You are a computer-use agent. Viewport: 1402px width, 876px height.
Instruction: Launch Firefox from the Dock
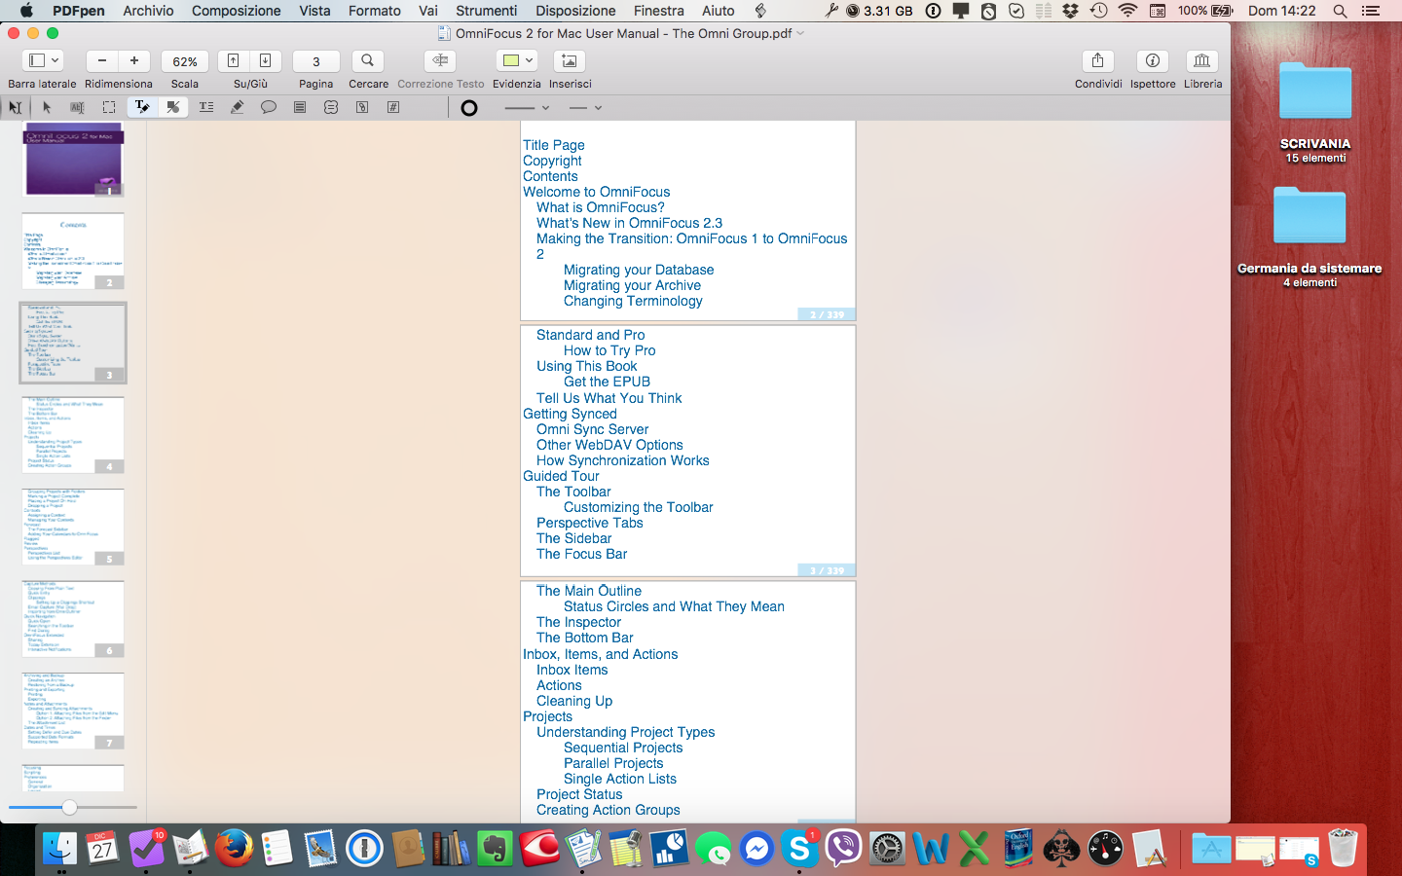coord(234,849)
